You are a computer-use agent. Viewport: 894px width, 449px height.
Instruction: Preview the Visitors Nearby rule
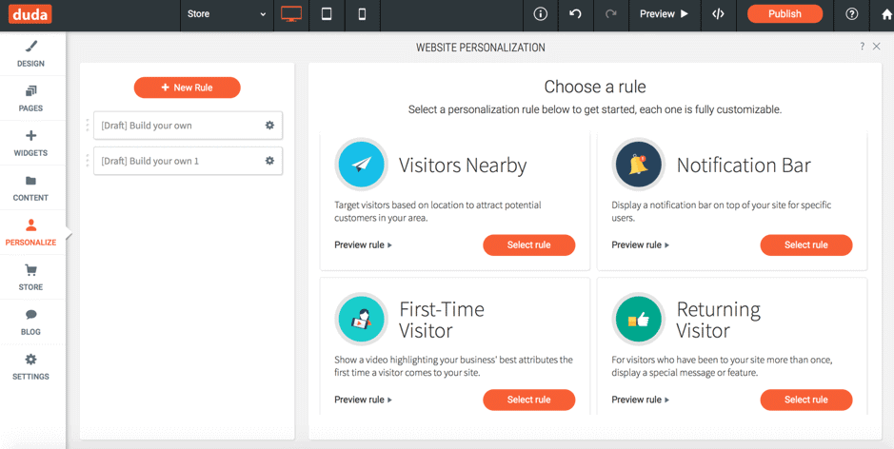click(x=363, y=245)
